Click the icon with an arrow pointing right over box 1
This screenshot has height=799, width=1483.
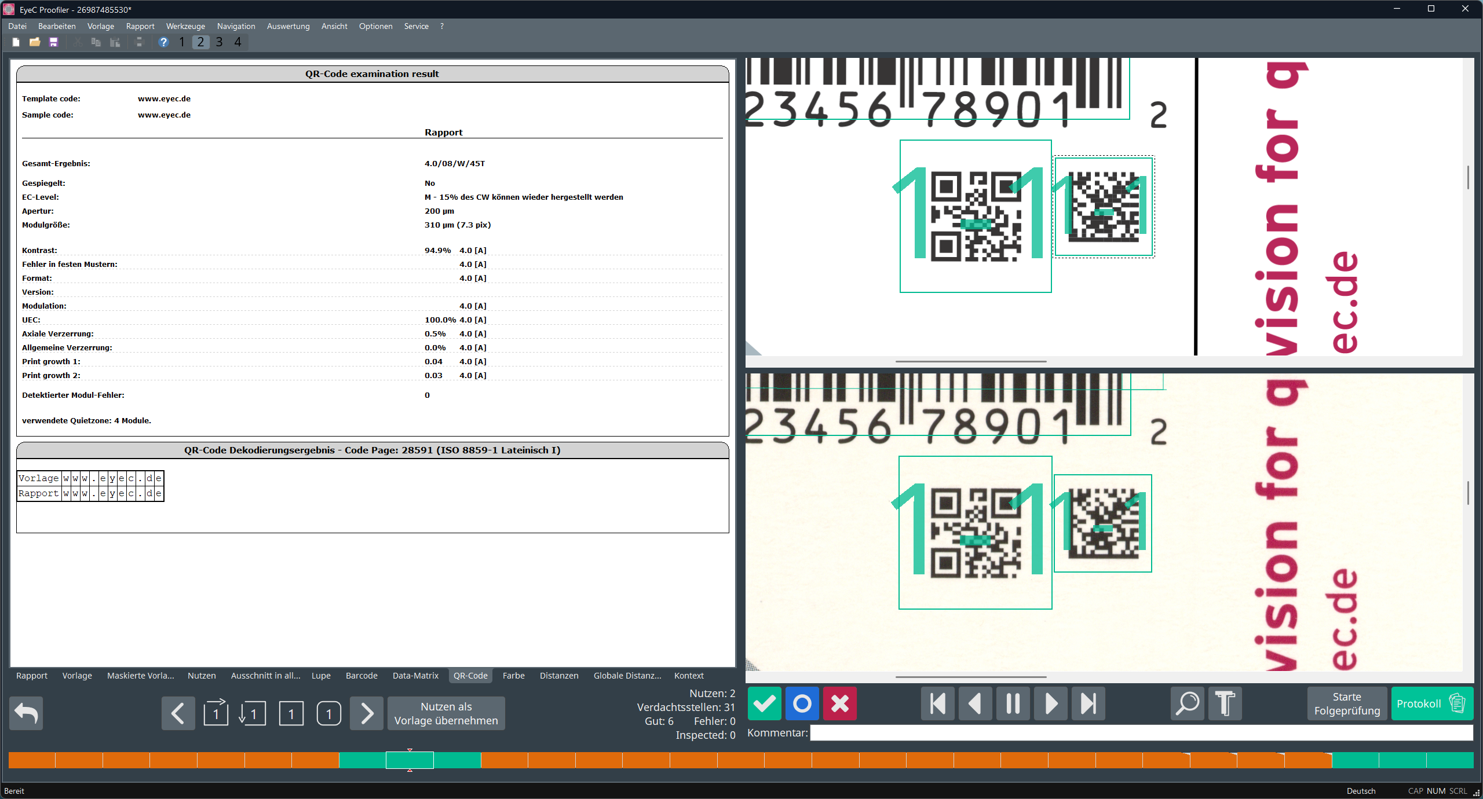(216, 713)
